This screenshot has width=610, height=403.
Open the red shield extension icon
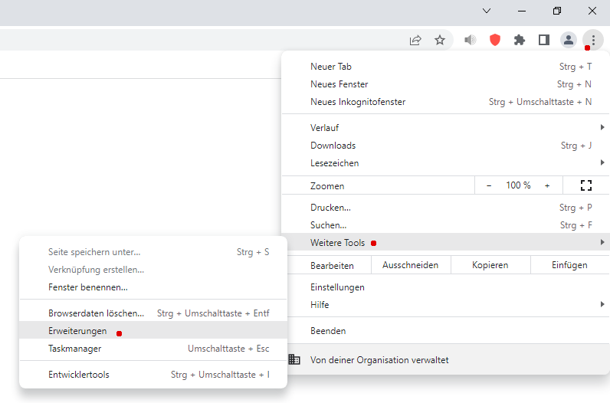(495, 40)
